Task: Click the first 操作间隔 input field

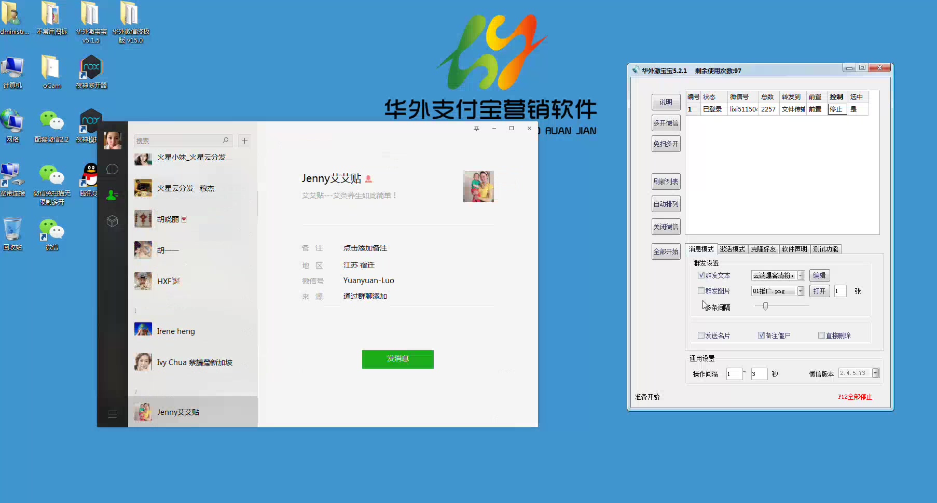Action: [734, 373]
